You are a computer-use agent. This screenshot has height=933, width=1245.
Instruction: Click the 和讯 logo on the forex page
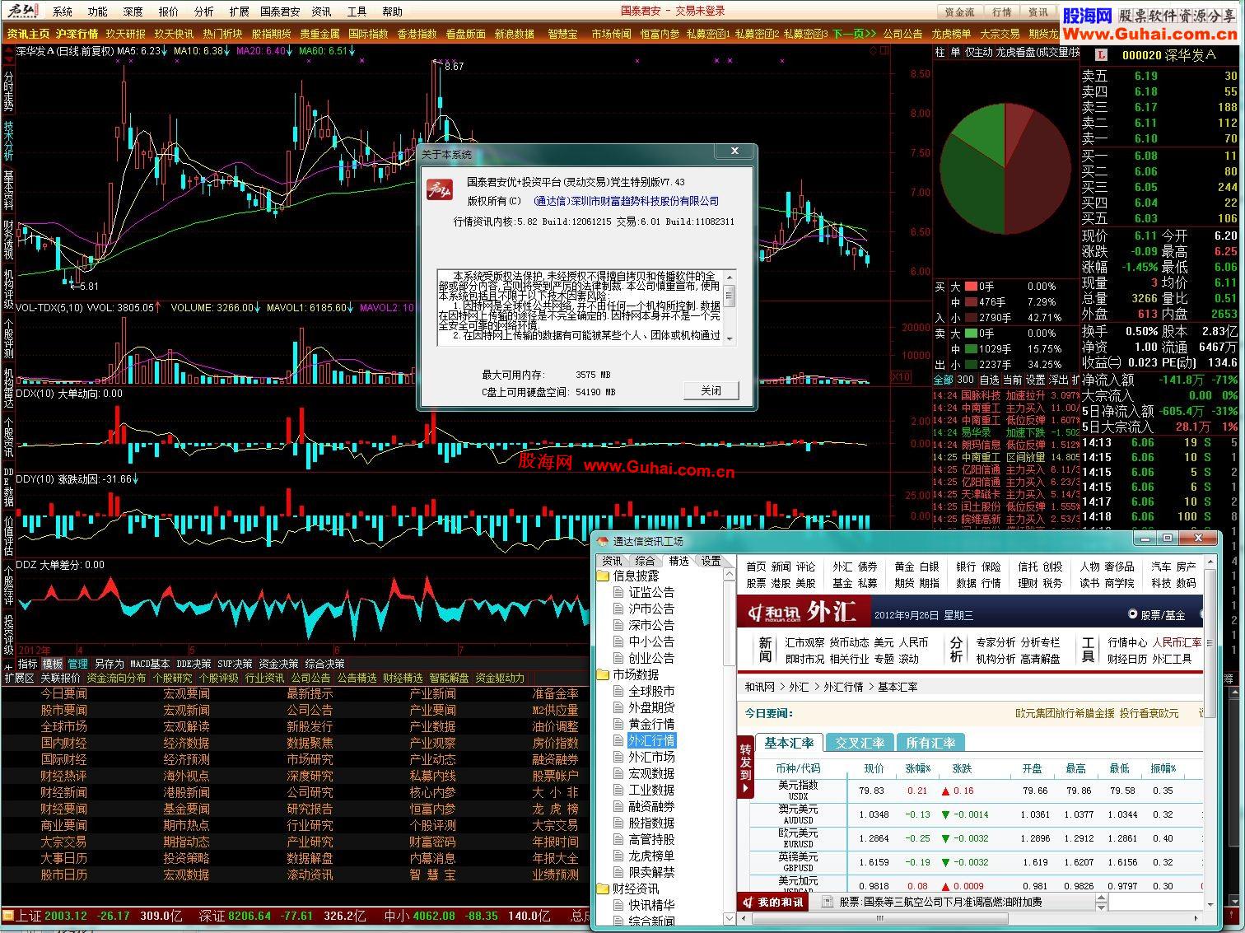point(772,613)
